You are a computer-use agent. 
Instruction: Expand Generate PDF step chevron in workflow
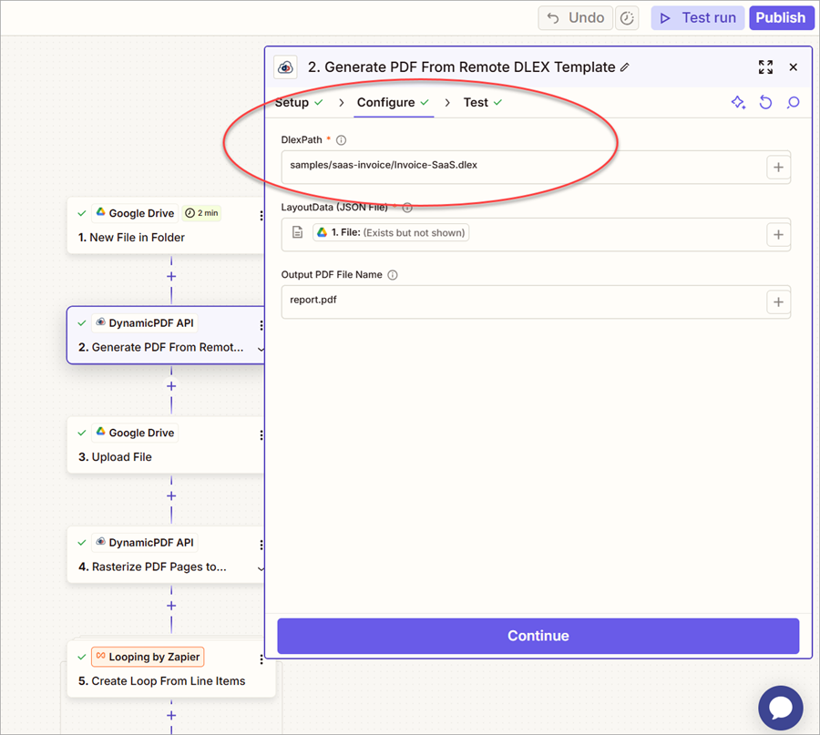(x=261, y=348)
